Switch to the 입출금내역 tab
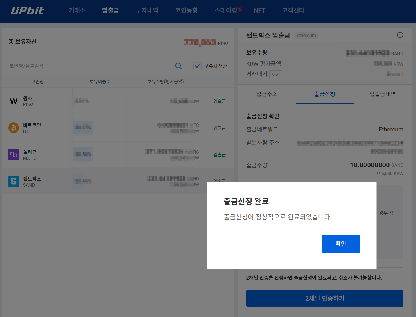Viewport: 416px width, 317px height. pyautogui.click(x=383, y=94)
